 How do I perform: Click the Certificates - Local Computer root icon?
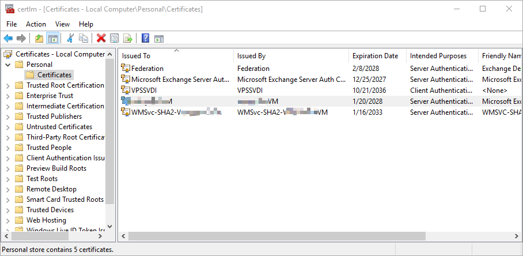pyautogui.click(x=8, y=54)
